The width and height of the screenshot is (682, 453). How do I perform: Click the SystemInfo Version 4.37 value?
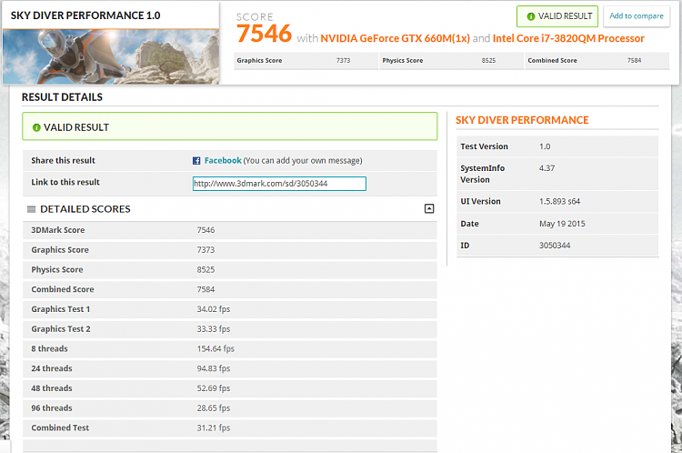[x=547, y=168]
